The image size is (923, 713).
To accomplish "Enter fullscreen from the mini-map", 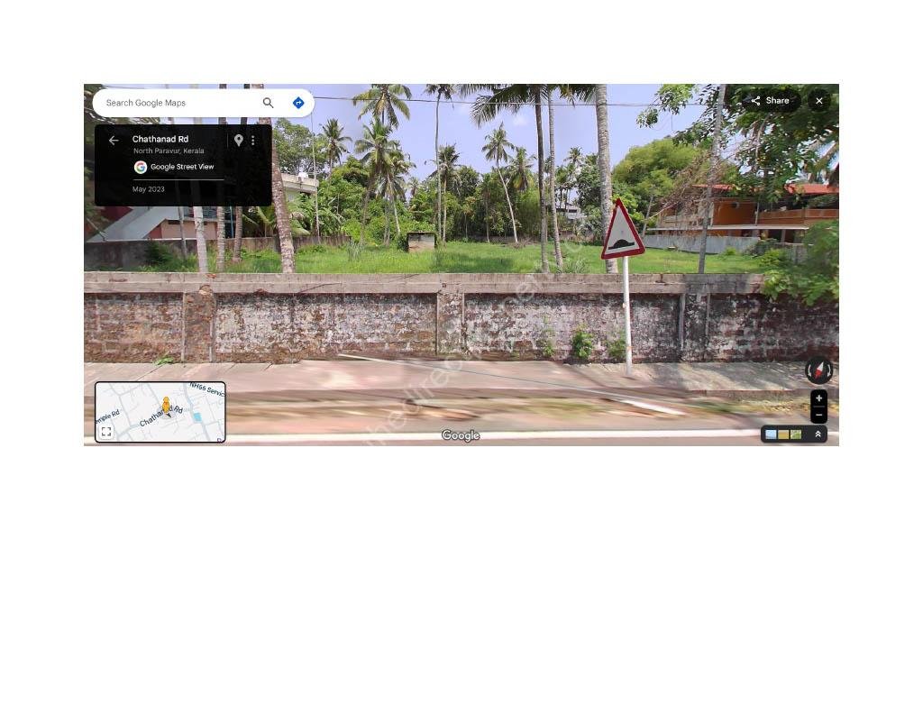I will [105, 432].
